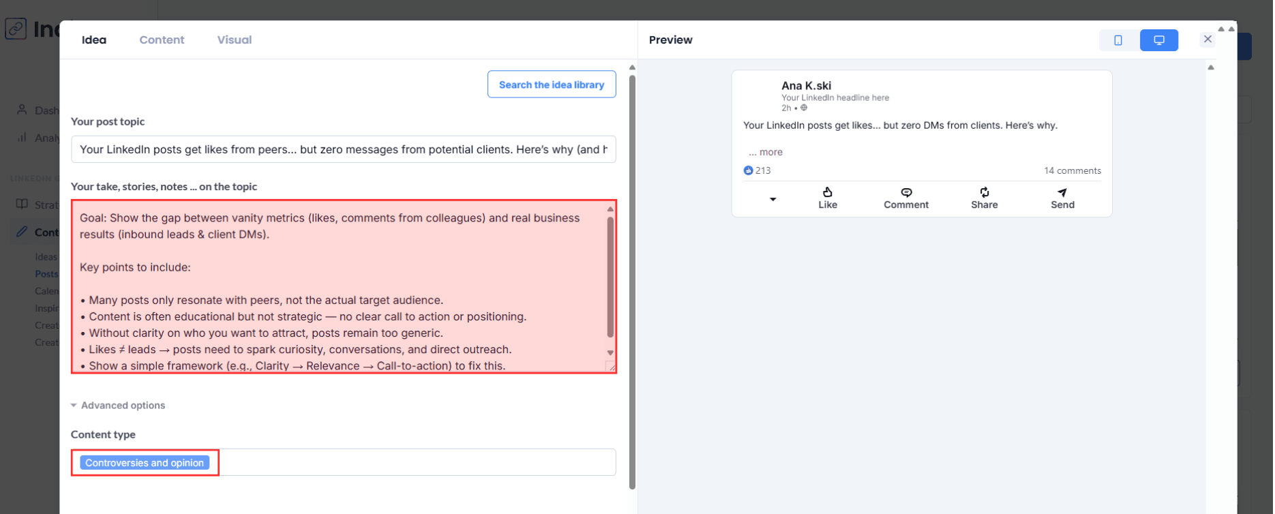Open the reaction dropdown arrow in preview
Screen dimensions: 1275x514
(772, 199)
